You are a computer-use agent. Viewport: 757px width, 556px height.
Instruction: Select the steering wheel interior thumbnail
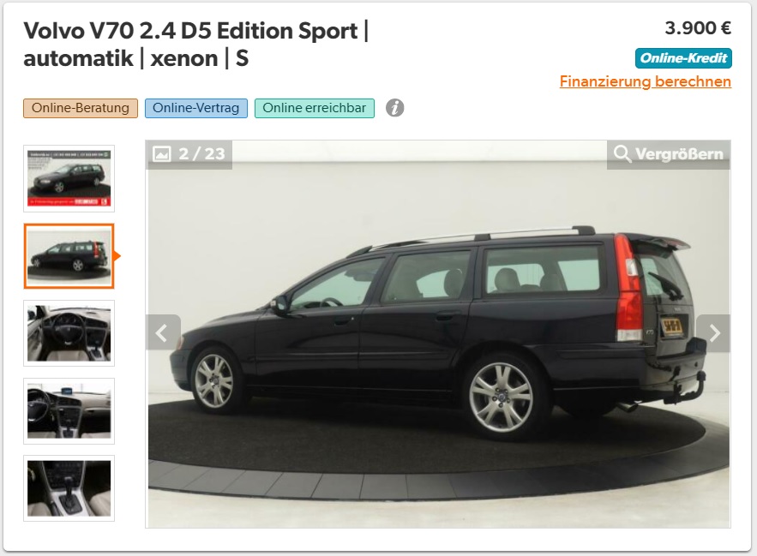[69, 333]
